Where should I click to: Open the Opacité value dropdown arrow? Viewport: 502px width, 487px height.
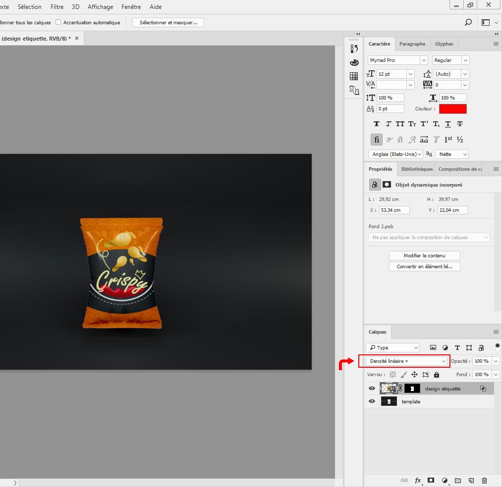496,361
